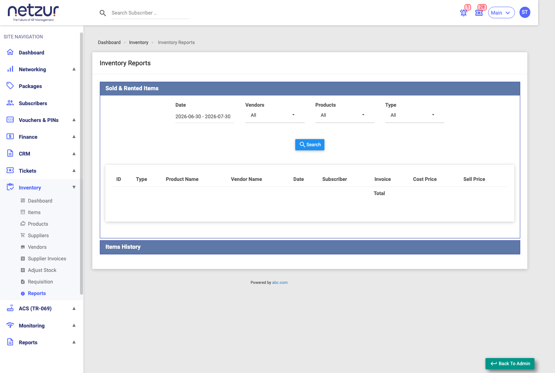Image resolution: width=555 pixels, height=373 pixels.
Task: Open Adjust Stock in Inventory submenu
Action: coord(42,270)
